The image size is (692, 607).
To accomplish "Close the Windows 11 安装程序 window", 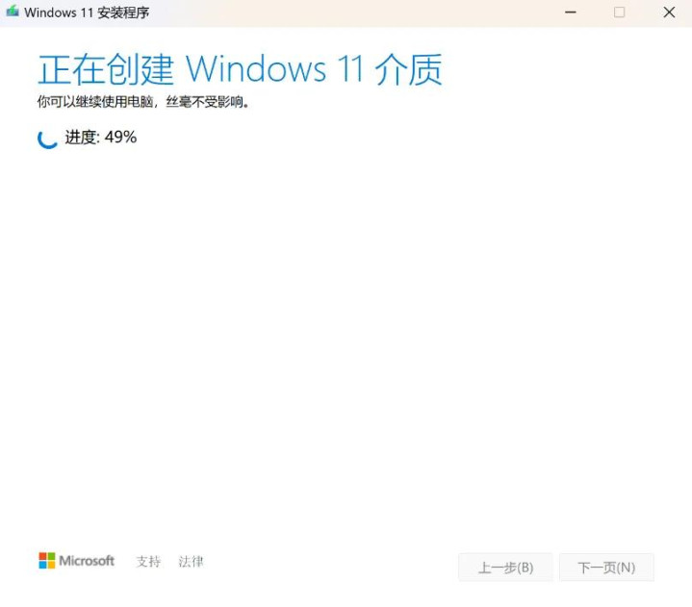I will pyautogui.click(x=669, y=13).
